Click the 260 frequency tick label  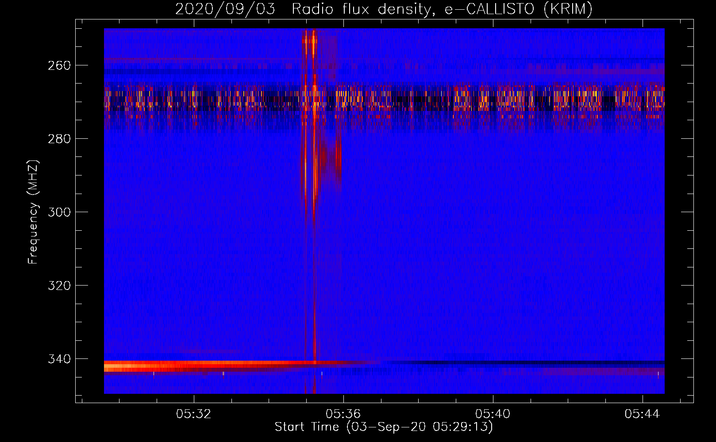[x=59, y=65]
